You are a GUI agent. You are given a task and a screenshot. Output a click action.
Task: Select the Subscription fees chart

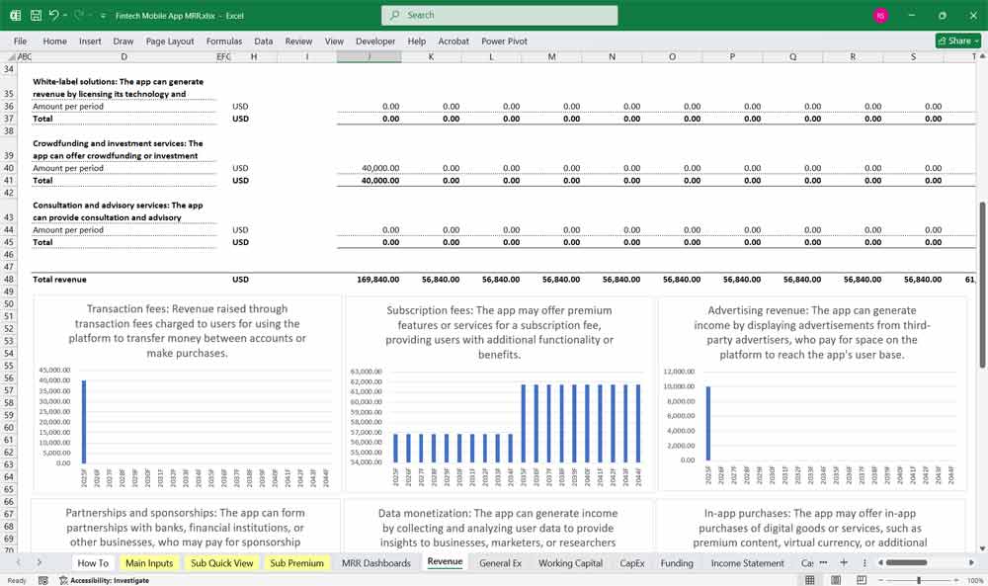tap(497, 394)
